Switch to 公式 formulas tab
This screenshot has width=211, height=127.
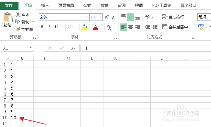pos(87,6)
